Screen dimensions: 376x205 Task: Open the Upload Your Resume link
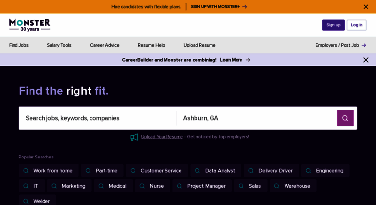coord(162,137)
